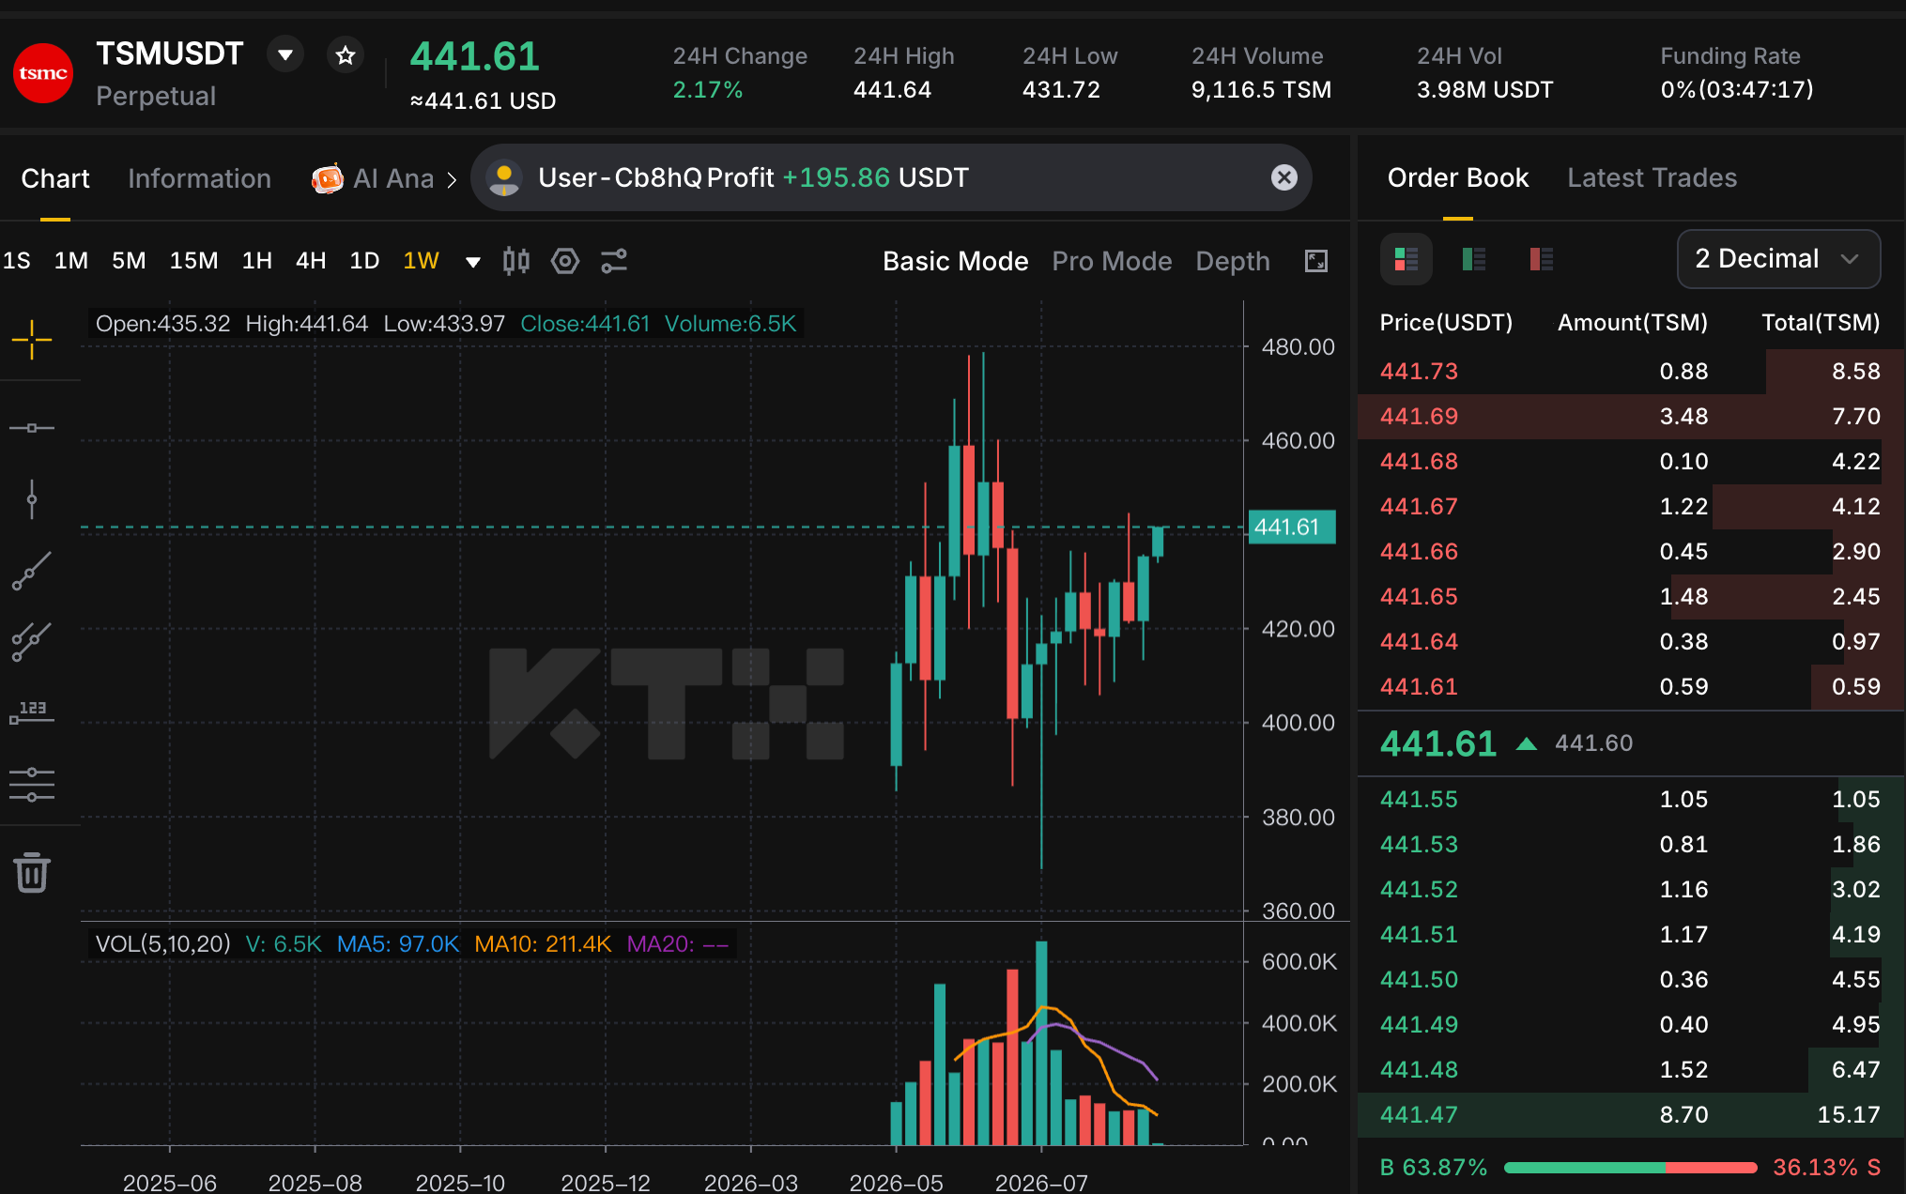Select the 1M timeframe
The width and height of the screenshot is (1906, 1194).
[71, 261]
